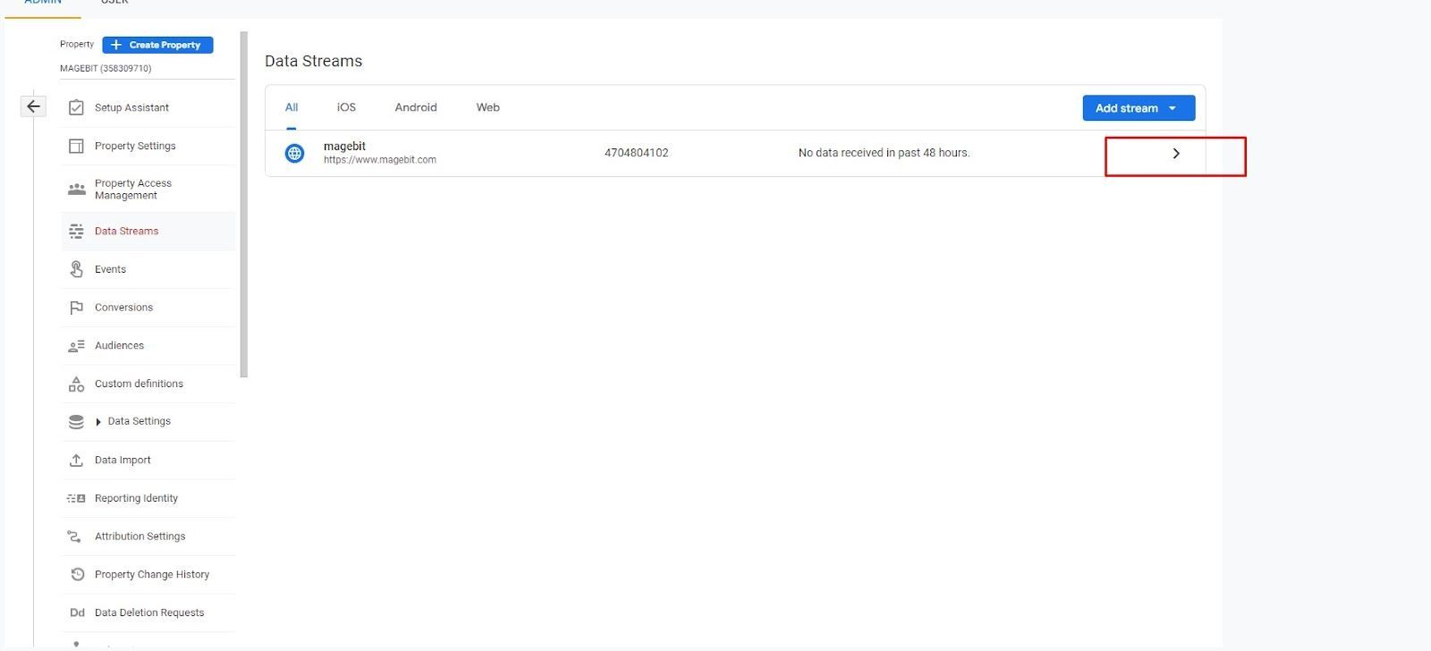Click the Setup Assistant checkmark icon

click(76, 107)
